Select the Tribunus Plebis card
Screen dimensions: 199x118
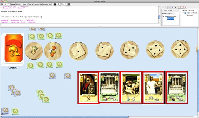tap(153, 87)
